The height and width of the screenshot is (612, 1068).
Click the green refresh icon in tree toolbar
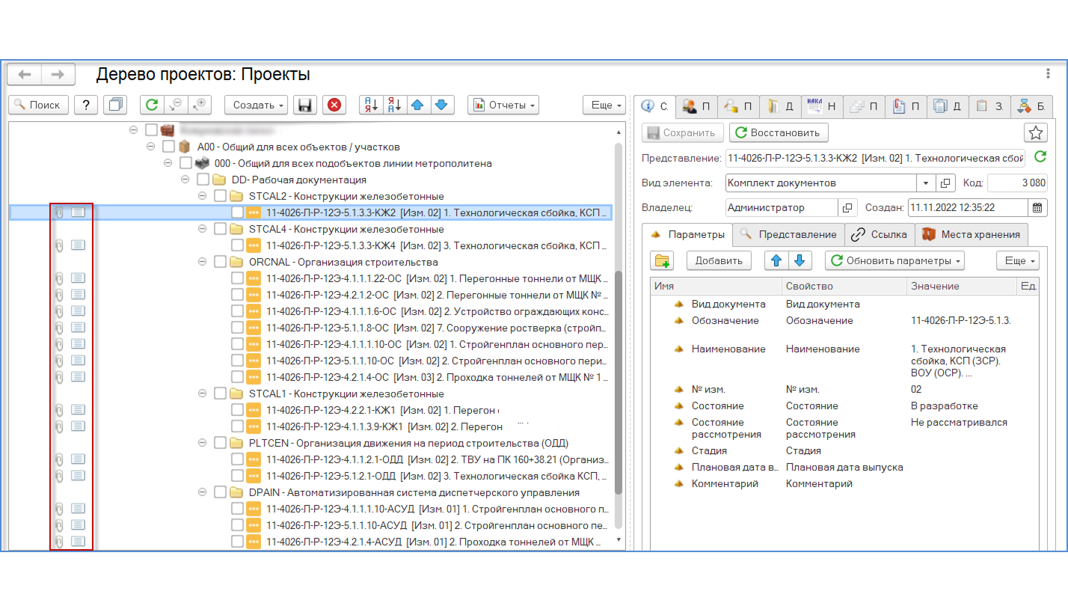[152, 105]
